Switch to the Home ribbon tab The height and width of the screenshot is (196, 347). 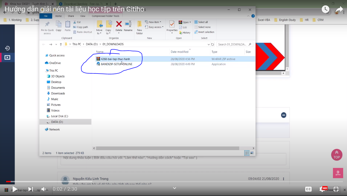coord(59,16)
